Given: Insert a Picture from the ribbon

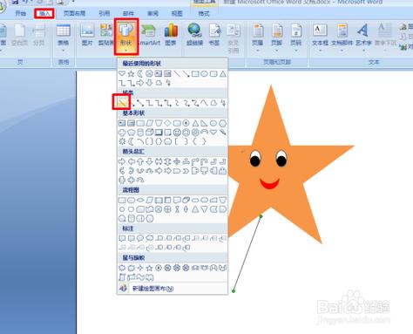Looking at the screenshot, I should 87,36.
